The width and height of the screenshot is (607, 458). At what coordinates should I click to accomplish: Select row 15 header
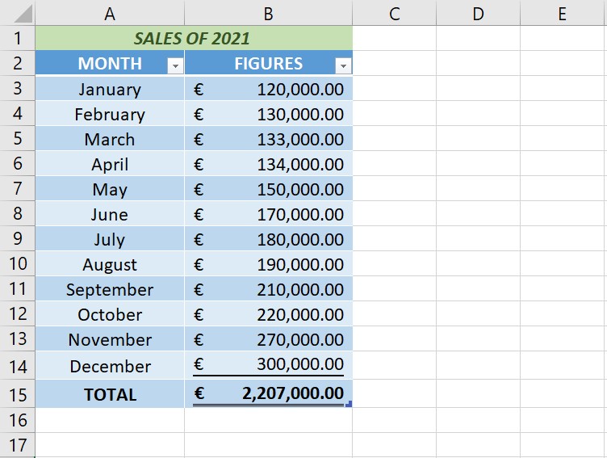pos(18,395)
